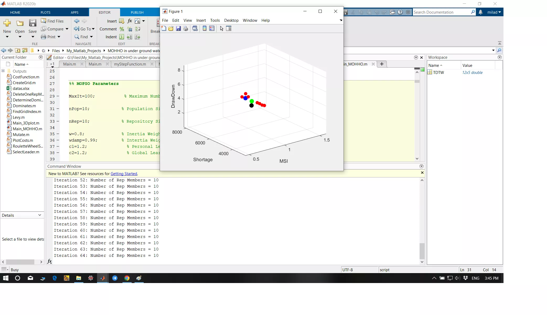Click the Link Plot icon

coord(195,29)
